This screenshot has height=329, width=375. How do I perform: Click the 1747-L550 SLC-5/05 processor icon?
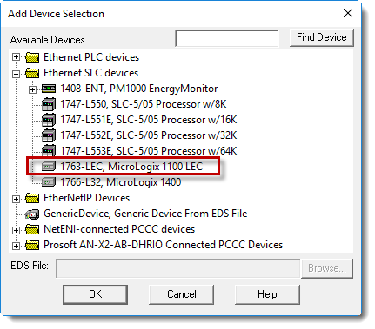49,104
